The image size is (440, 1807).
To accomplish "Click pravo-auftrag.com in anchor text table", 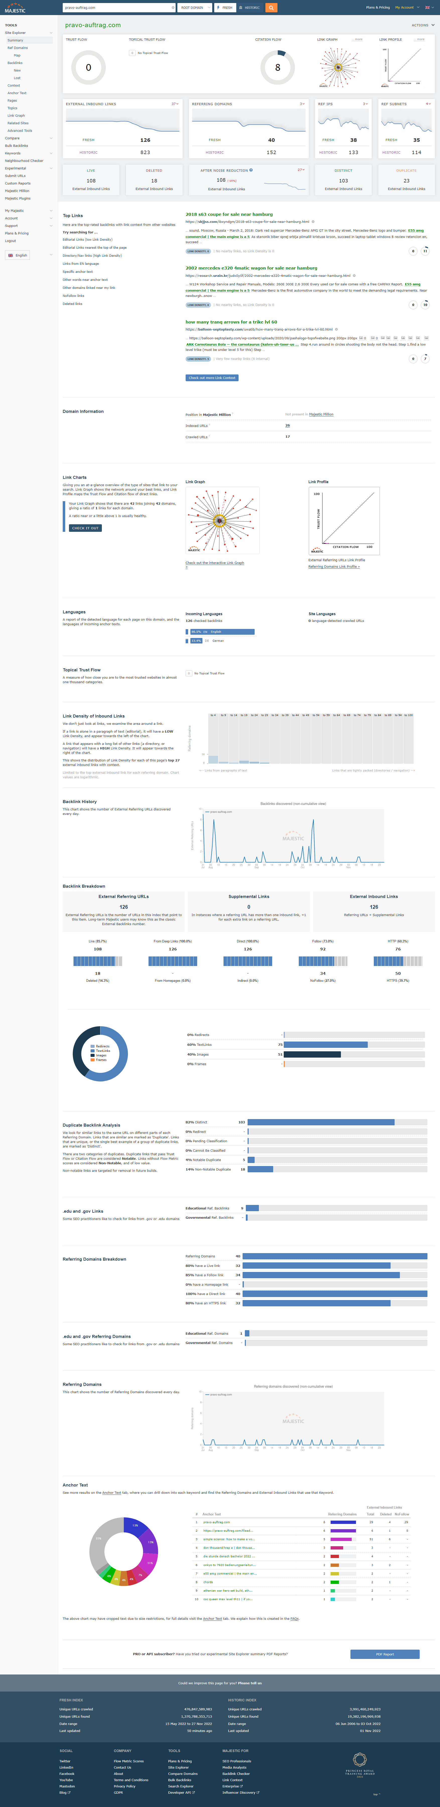I will click(216, 1522).
